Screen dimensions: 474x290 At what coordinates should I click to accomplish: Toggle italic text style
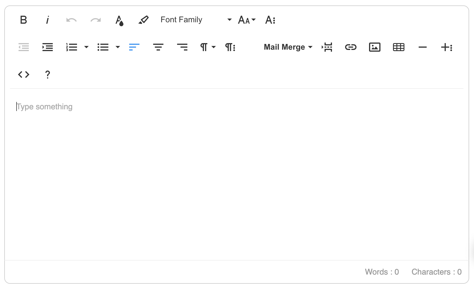click(x=47, y=20)
